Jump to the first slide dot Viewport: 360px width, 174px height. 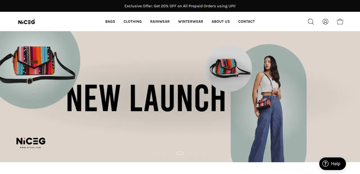pos(156,153)
